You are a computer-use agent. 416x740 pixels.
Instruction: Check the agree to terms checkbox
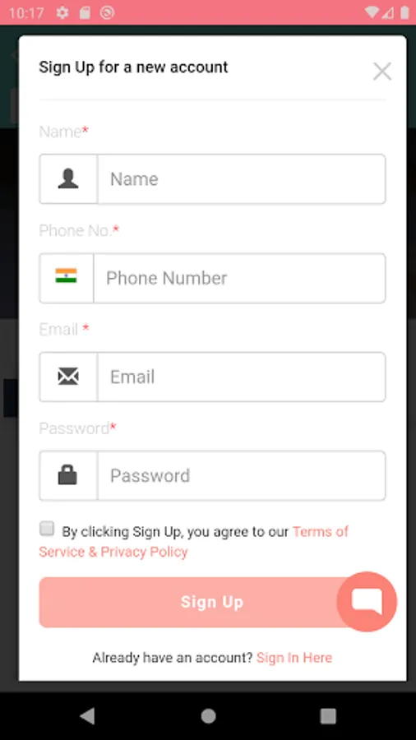[47, 529]
